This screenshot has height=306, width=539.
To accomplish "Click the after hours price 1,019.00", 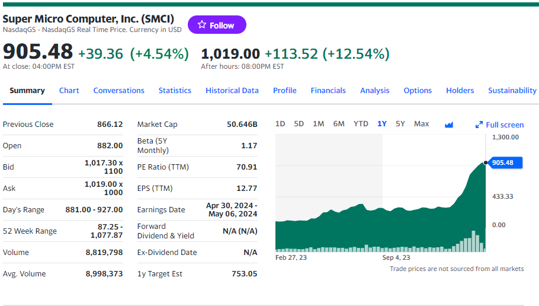I will pos(230,54).
